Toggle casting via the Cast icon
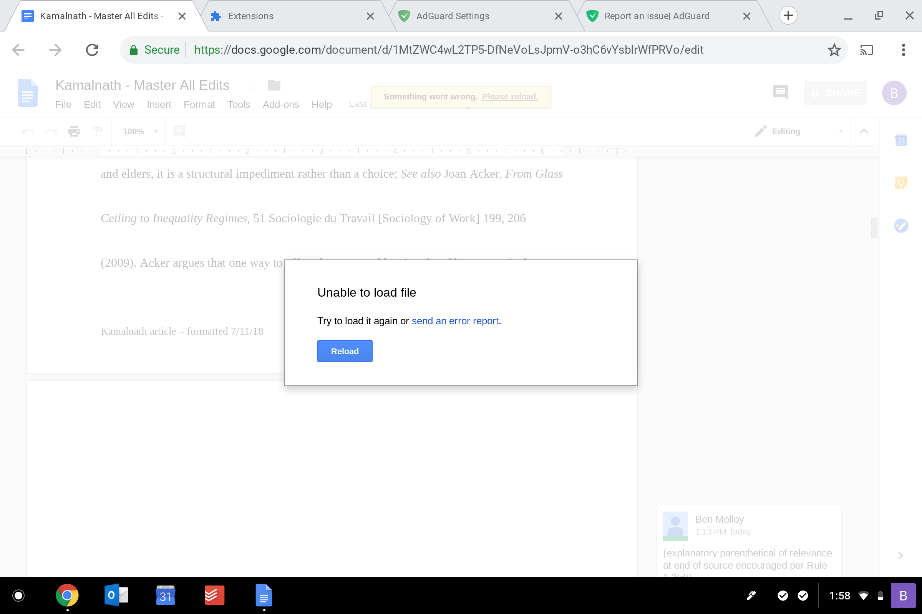 pyautogui.click(x=866, y=50)
